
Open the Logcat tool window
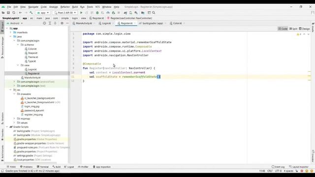pos(69,167)
